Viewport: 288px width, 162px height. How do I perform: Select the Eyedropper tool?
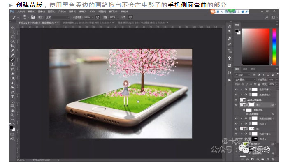[x=12, y=51]
